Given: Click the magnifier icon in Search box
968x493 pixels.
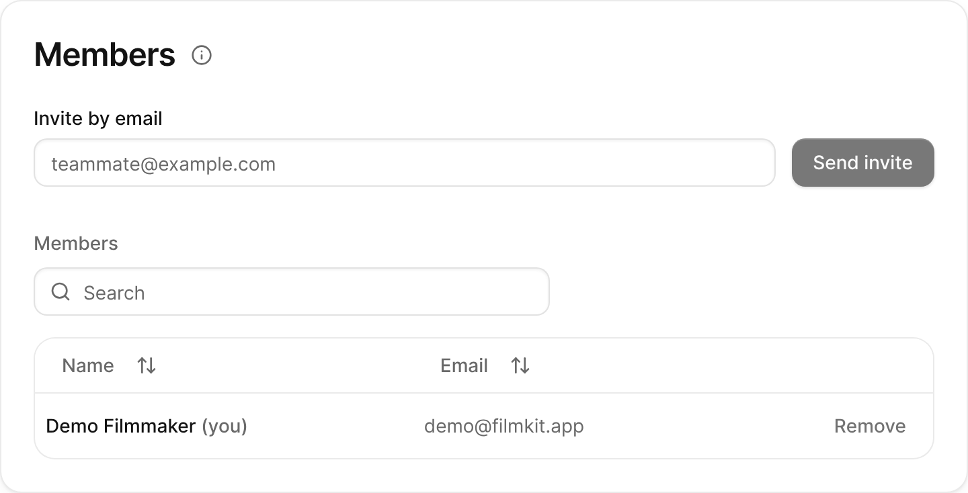Looking at the screenshot, I should (x=61, y=292).
